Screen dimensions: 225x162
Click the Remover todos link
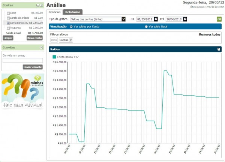click(209, 34)
